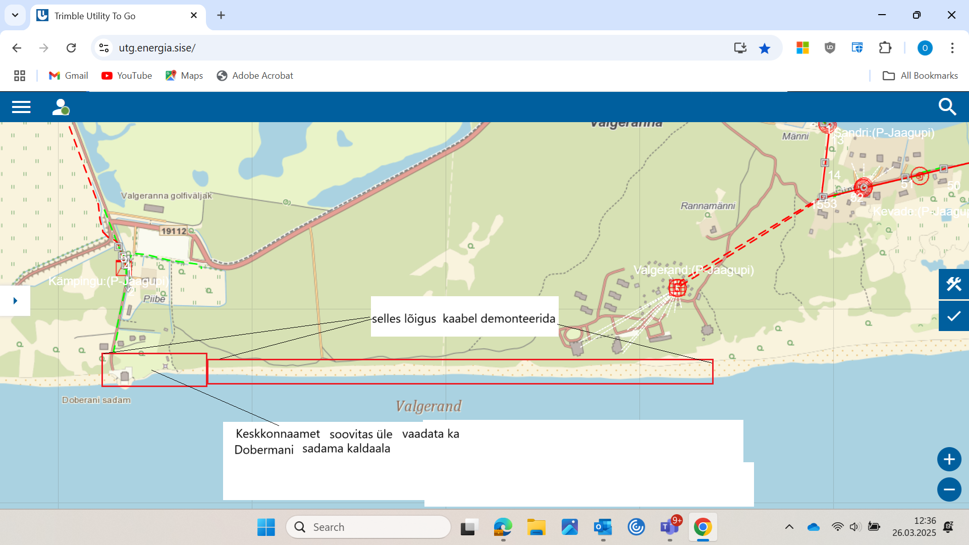Open the YouTube bookmark
This screenshot has width=969, height=545.
tap(127, 76)
